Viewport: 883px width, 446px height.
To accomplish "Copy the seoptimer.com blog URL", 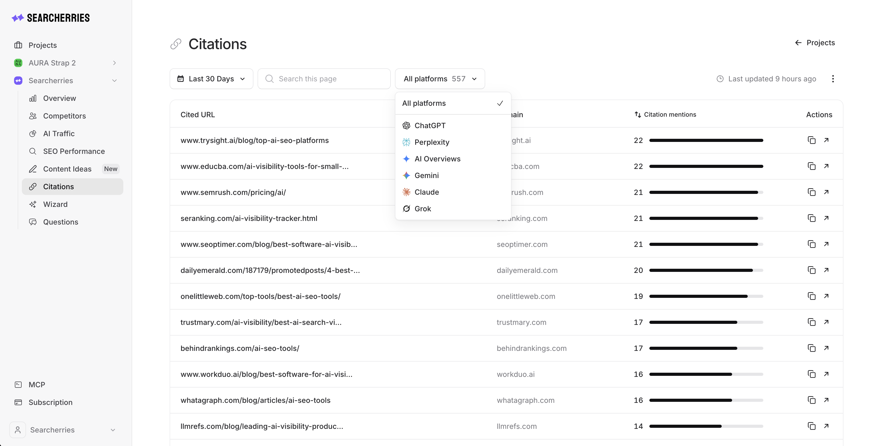I will pos(811,244).
